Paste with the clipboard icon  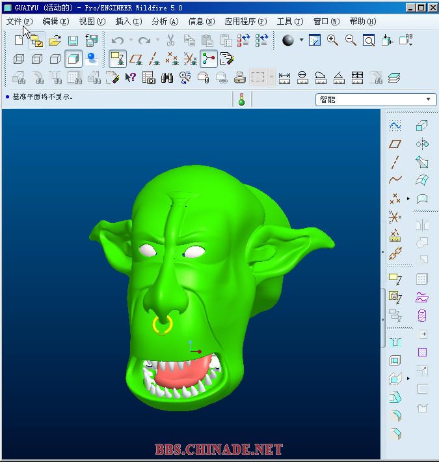coord(207,40)
